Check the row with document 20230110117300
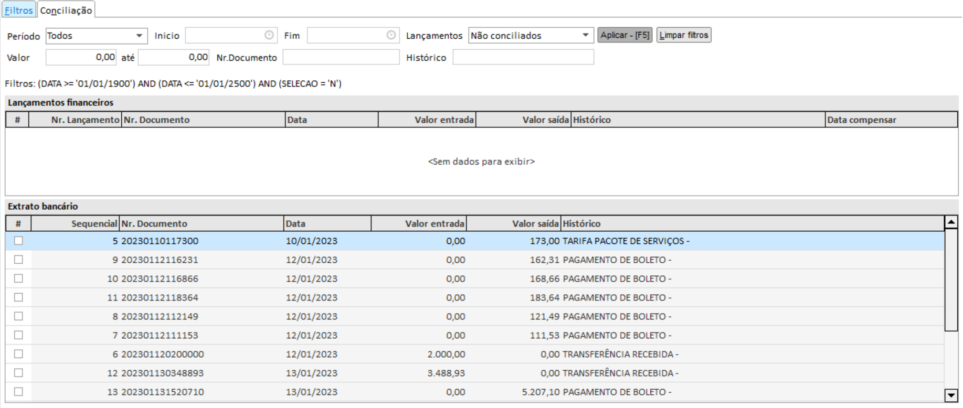The image size is (963, 408). pos(18,241)
